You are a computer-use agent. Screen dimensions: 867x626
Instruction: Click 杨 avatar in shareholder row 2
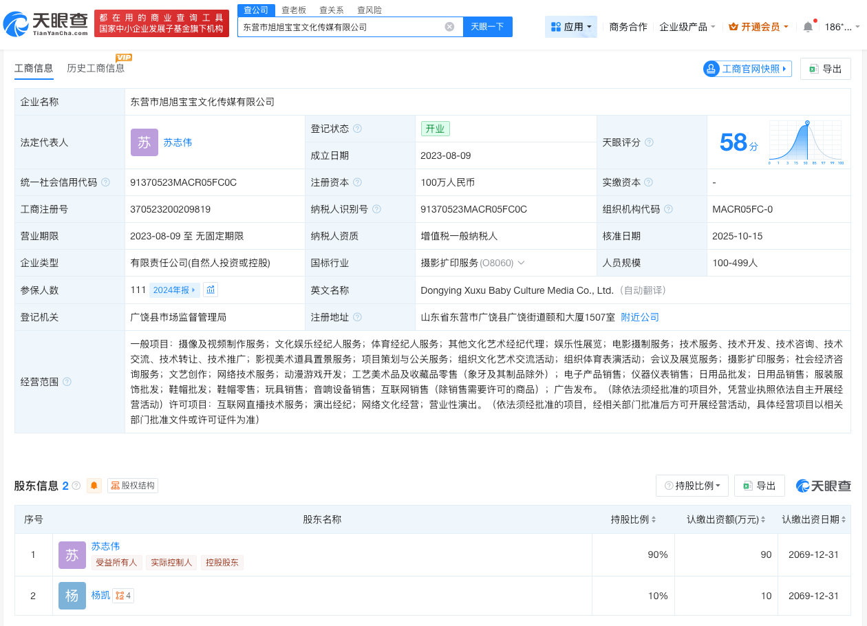[72, 596]
